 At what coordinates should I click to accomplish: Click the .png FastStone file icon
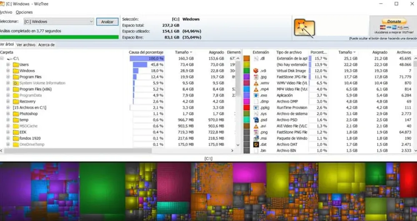[256, 132]
